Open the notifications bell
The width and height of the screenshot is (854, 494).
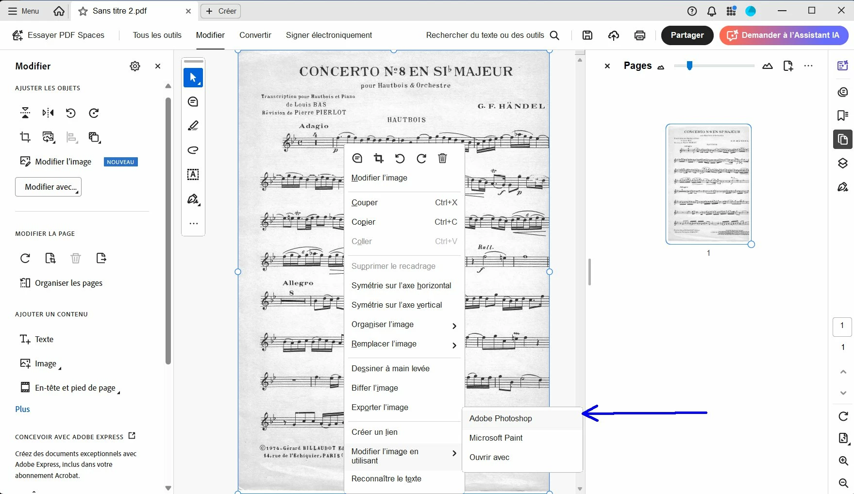click(x=712, y=11)
